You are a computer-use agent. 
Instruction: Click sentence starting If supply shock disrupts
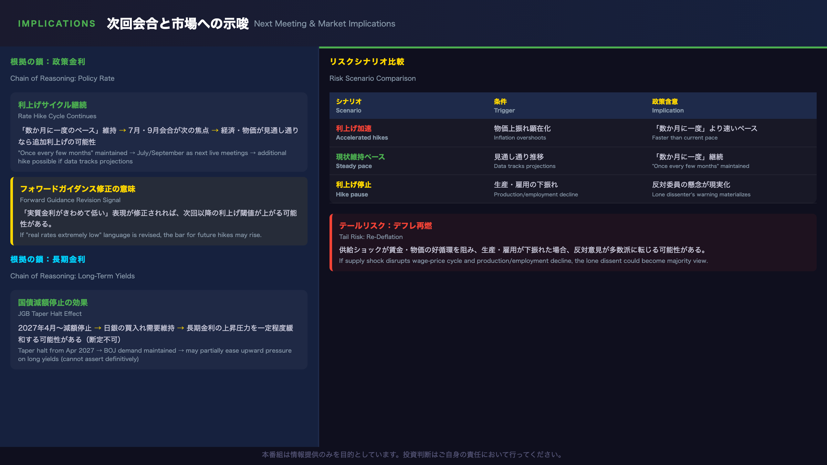[x=523, y=261]
